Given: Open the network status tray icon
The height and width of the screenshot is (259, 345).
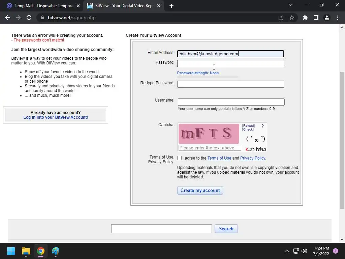Looking at the screenshot, I should point(296,251).
